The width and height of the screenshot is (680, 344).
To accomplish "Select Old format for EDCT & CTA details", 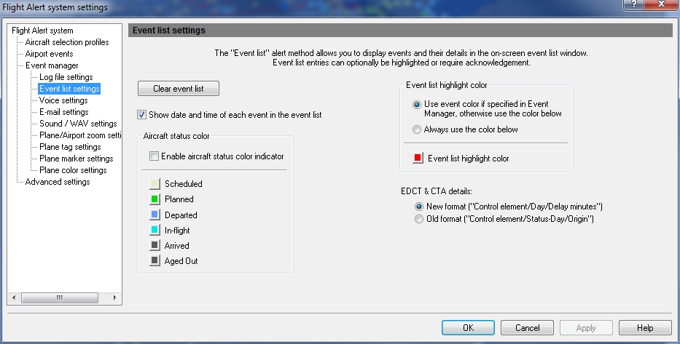I will click(418, 219).
